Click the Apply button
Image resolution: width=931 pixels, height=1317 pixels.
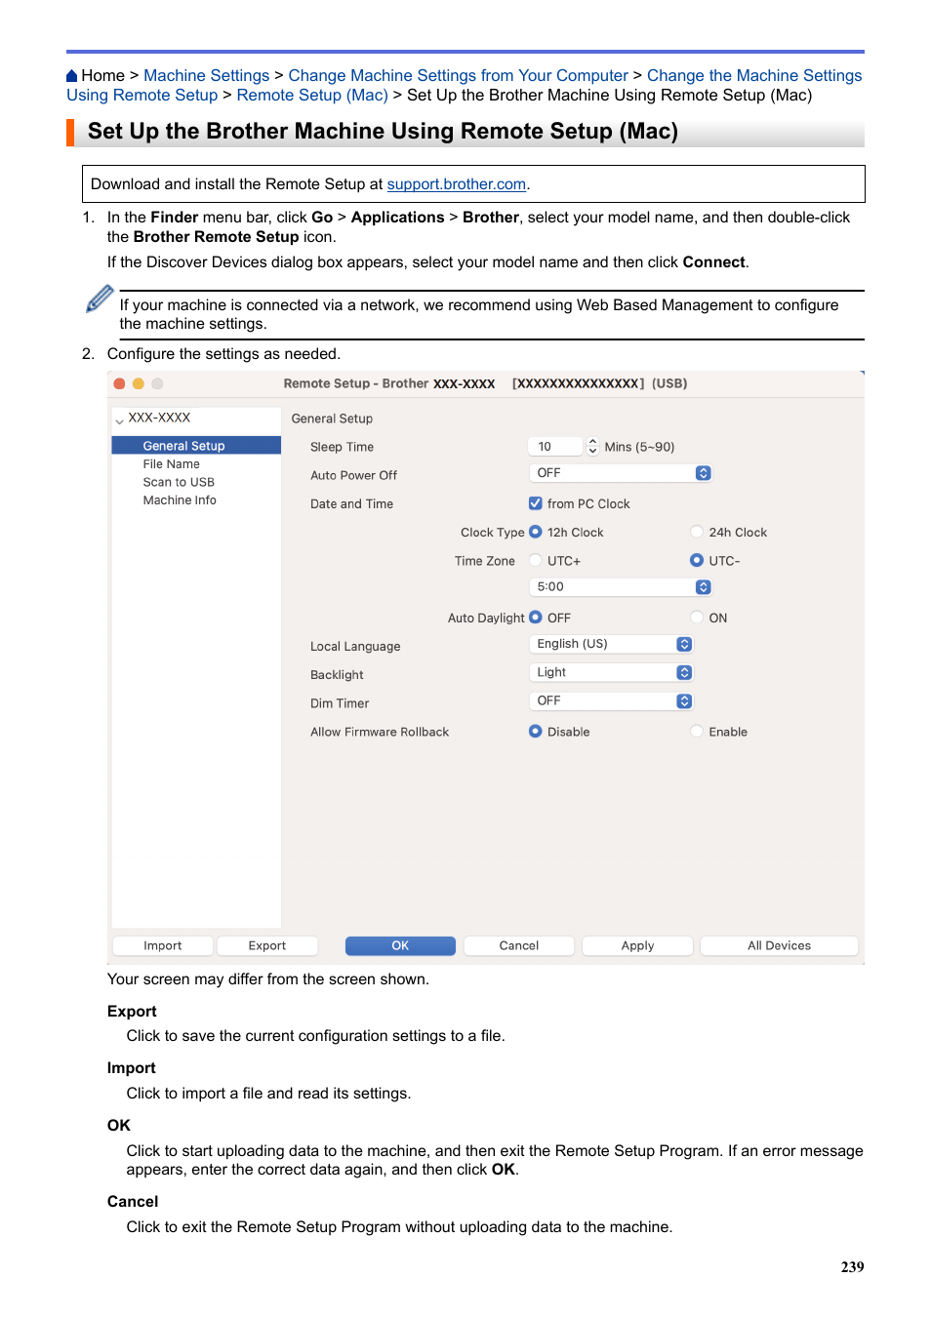638,946
